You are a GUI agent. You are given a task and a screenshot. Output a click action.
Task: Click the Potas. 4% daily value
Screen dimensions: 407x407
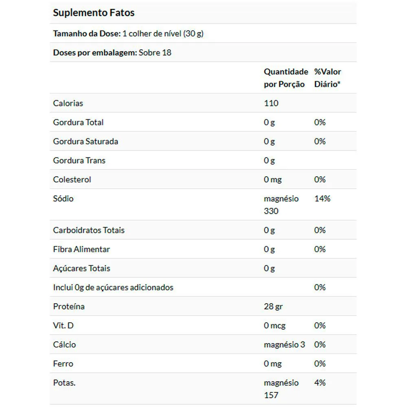(x=320, y=383)
